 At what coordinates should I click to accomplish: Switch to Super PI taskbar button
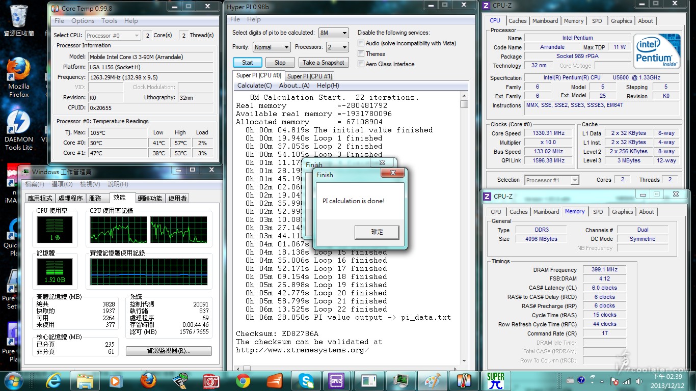click(x=495, y=380)
